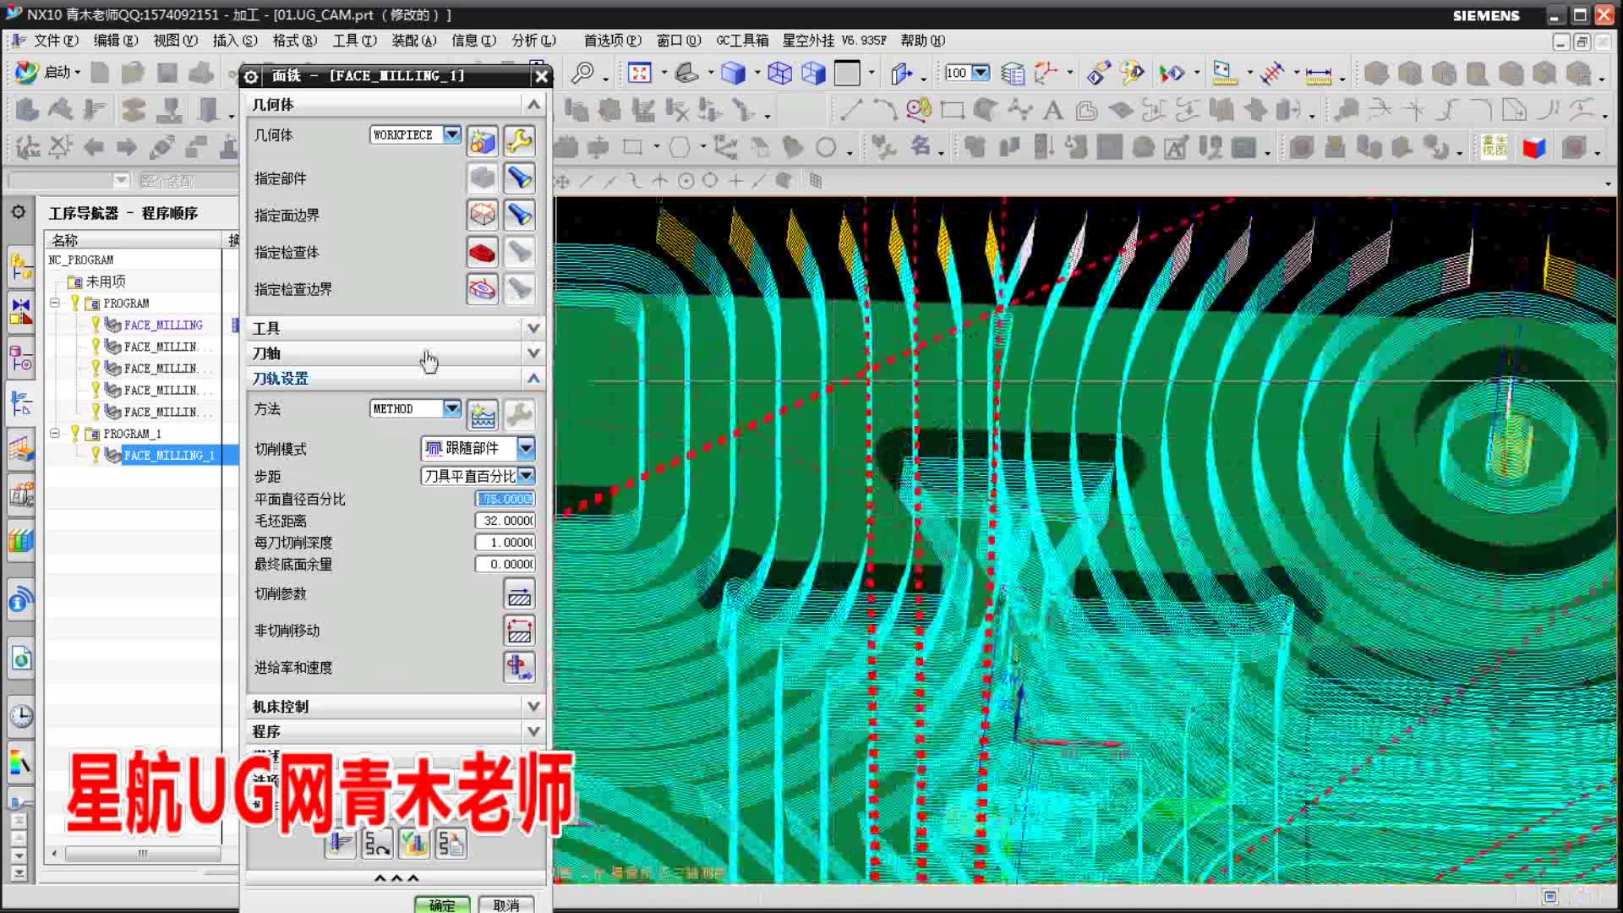
Task: Open the 分析 (Analysis) menu
Action: tap(533, 41)
